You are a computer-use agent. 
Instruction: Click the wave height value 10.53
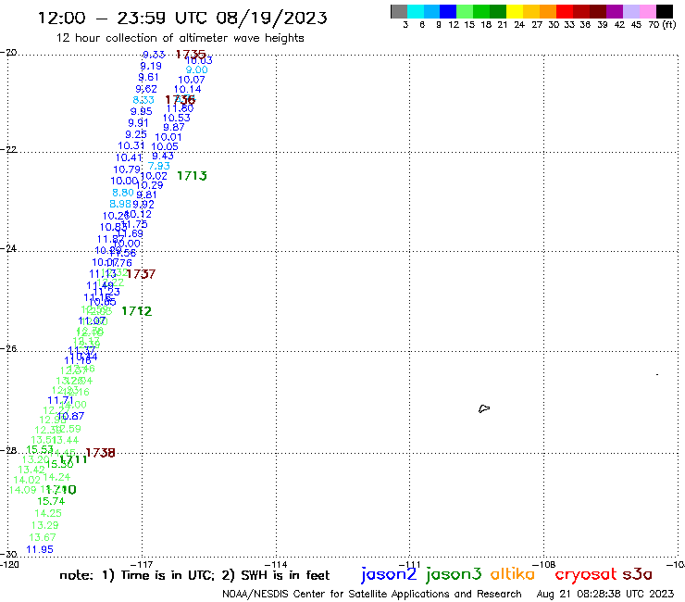[x=177, y=118]
